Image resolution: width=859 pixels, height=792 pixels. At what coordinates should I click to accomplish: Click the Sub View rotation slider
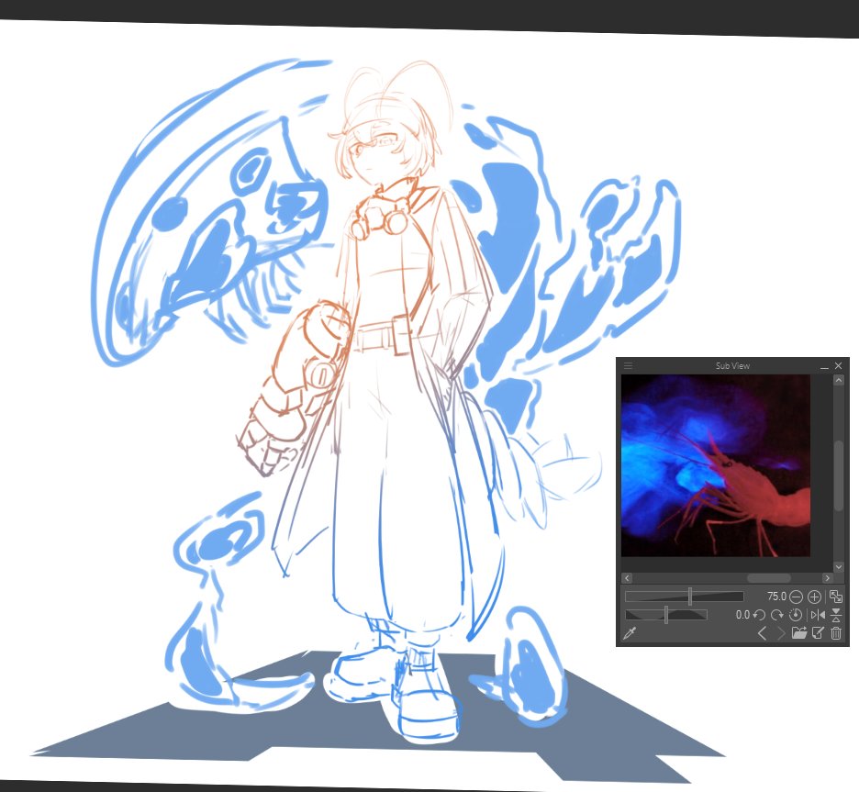(x=666, y=615)
